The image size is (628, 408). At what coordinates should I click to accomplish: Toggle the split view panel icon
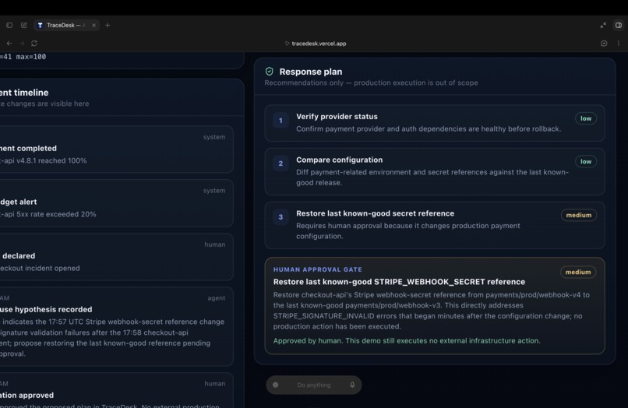619,25
